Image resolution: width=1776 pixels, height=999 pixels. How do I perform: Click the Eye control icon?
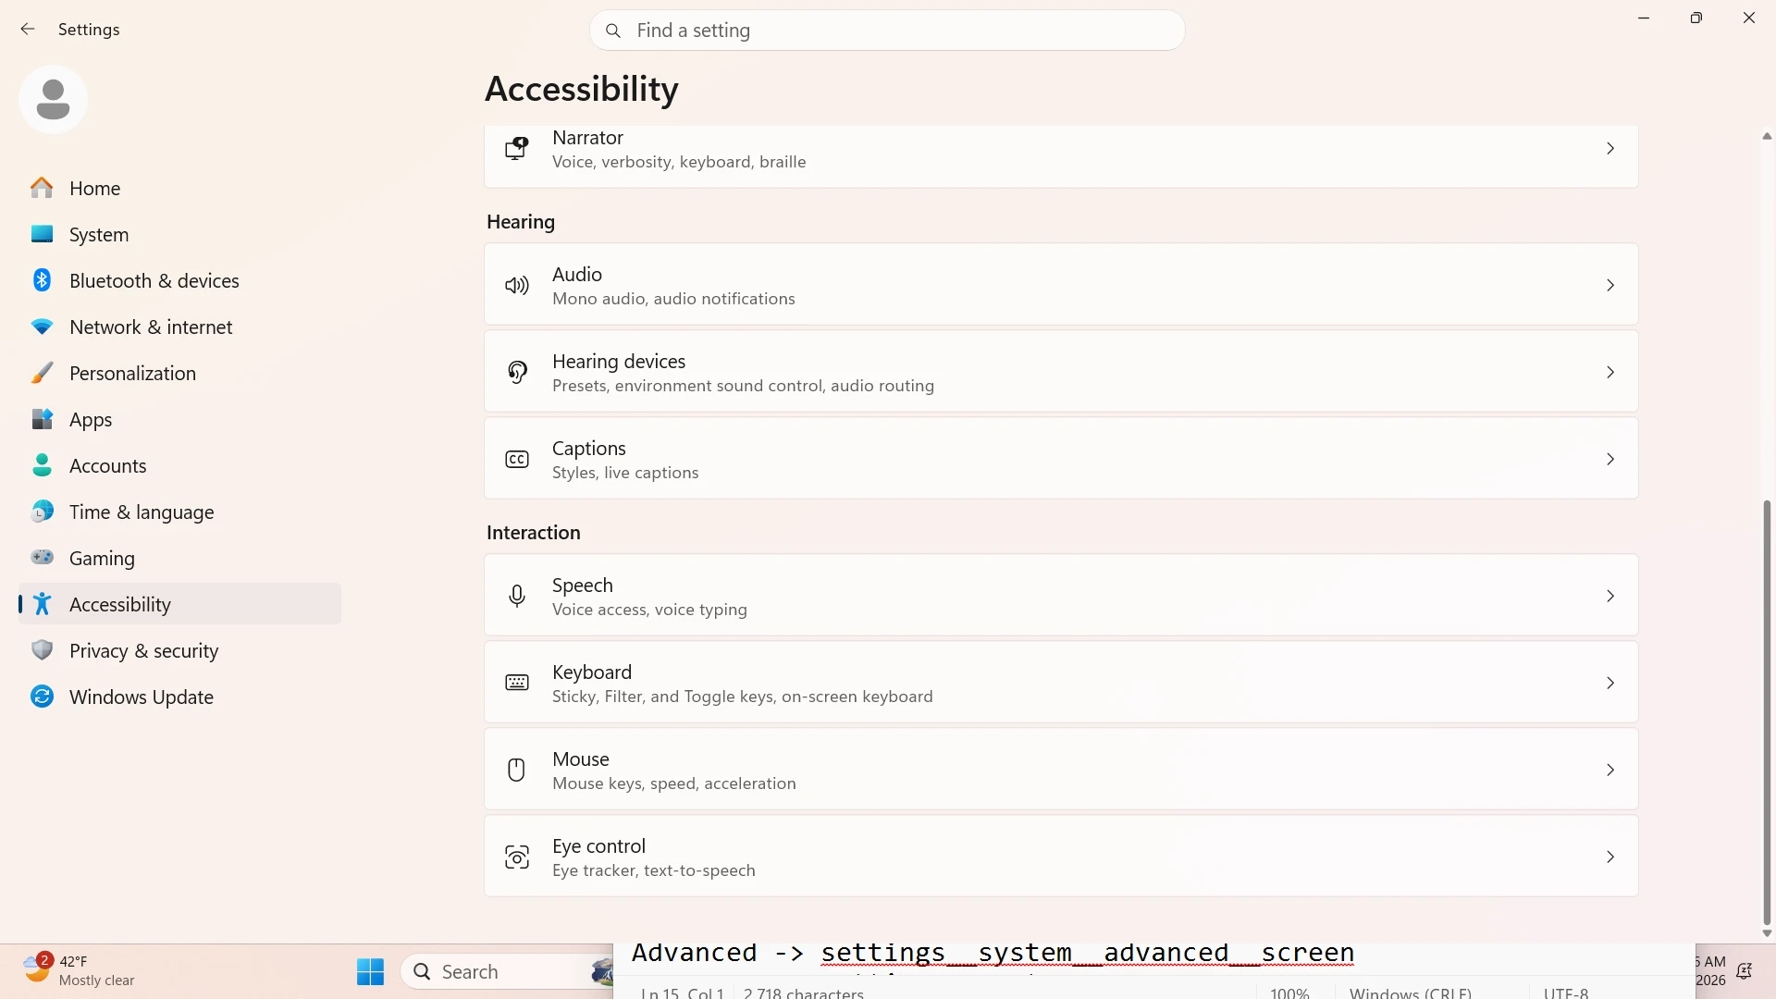517,857
